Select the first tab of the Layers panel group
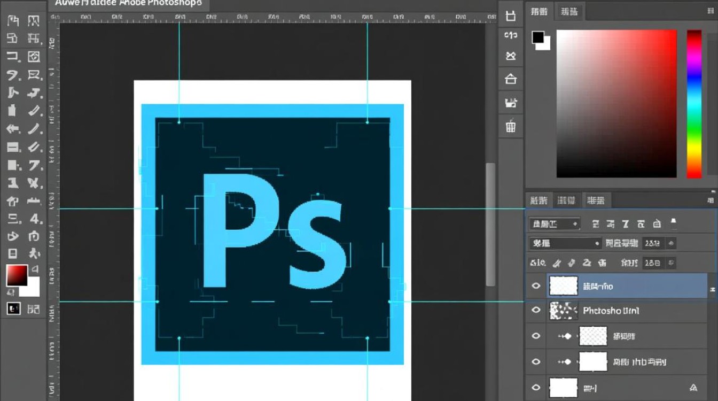The image size is (718, 401). tap(538, 200)
